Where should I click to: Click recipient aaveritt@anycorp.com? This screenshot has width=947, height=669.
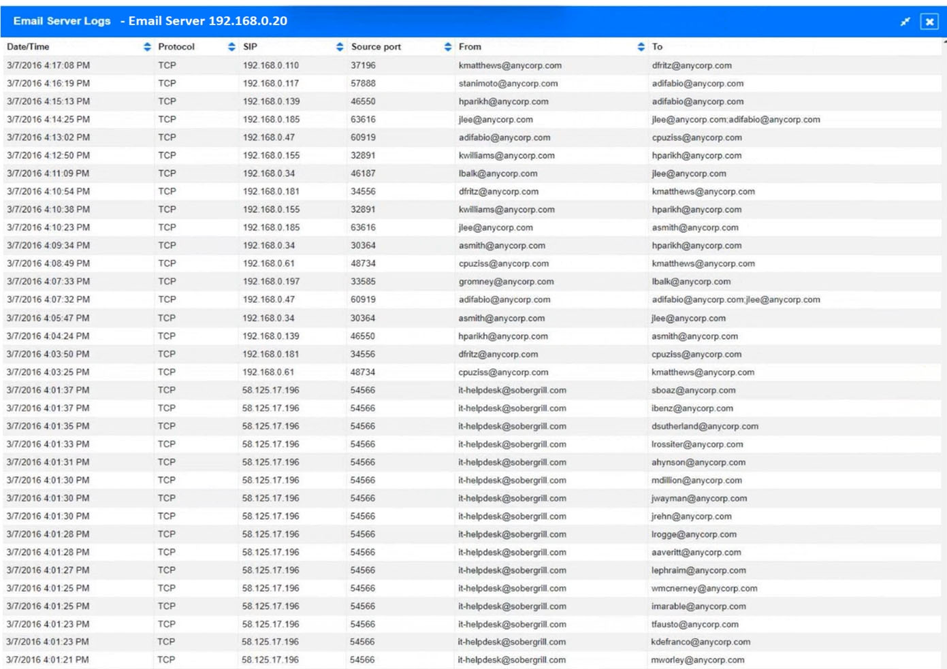click(x=696, y=553)
